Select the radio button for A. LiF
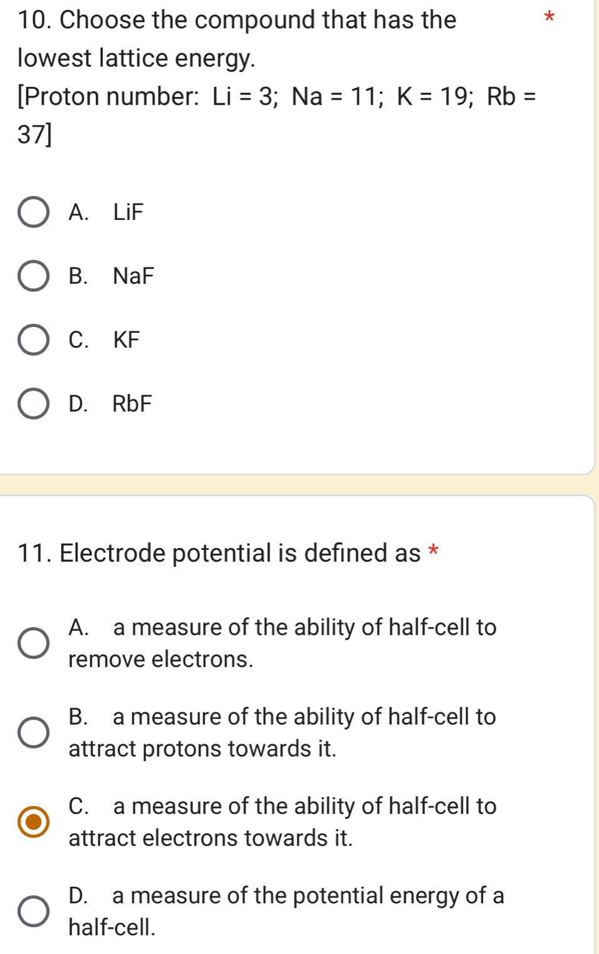599x954 pixels. coord(33,212)
